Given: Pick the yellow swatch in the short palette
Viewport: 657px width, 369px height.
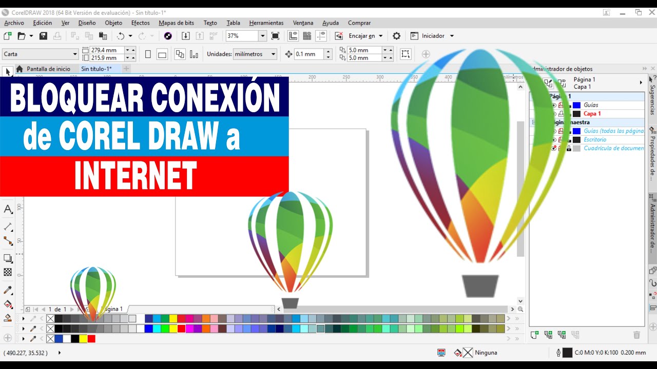Looking at the screenshot, I should [x=83, y=339].
